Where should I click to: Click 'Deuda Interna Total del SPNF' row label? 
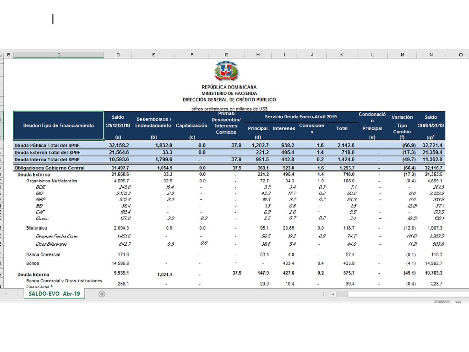click(x=47, y=159)
